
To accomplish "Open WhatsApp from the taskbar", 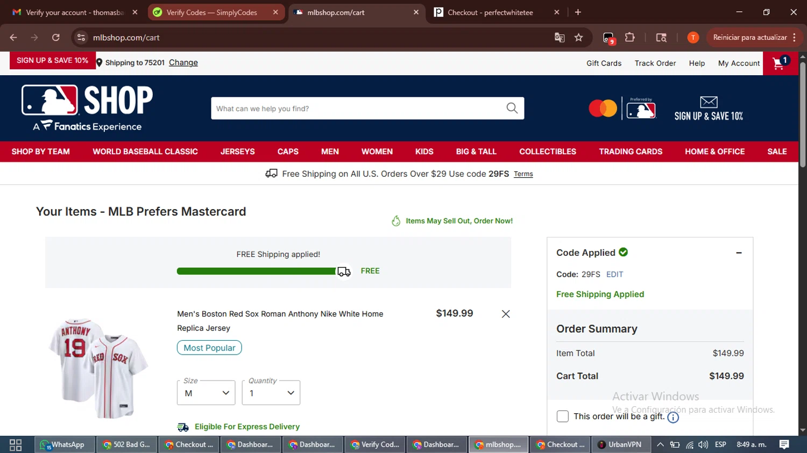I will tap(65, 444).
